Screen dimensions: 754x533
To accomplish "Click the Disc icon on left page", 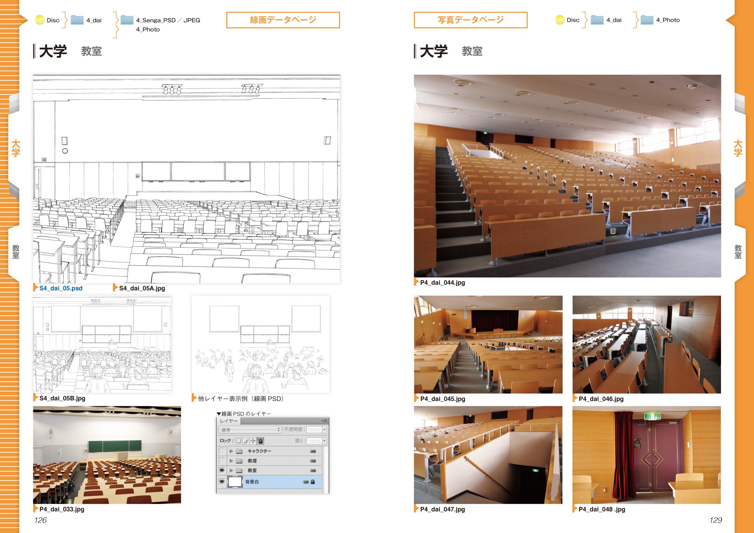I will point(40,20).
